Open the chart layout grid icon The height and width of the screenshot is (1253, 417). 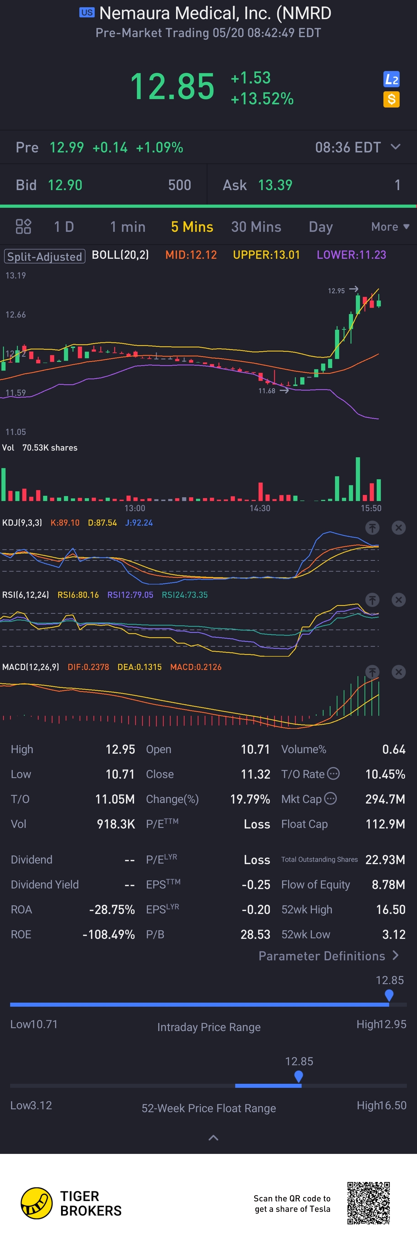[x=23, y=227]
